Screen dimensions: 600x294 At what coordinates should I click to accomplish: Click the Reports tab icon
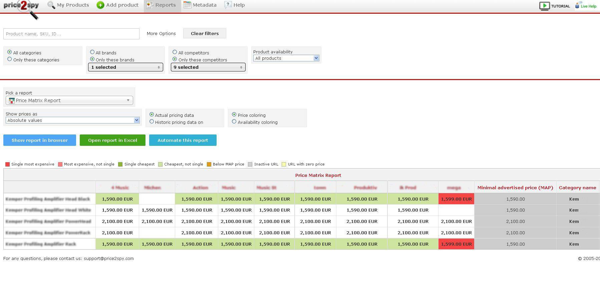click(150, 5)
